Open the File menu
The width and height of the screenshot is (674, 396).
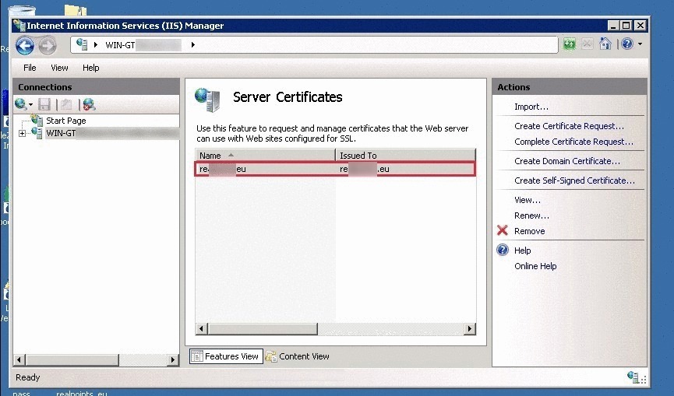[30, 68]
